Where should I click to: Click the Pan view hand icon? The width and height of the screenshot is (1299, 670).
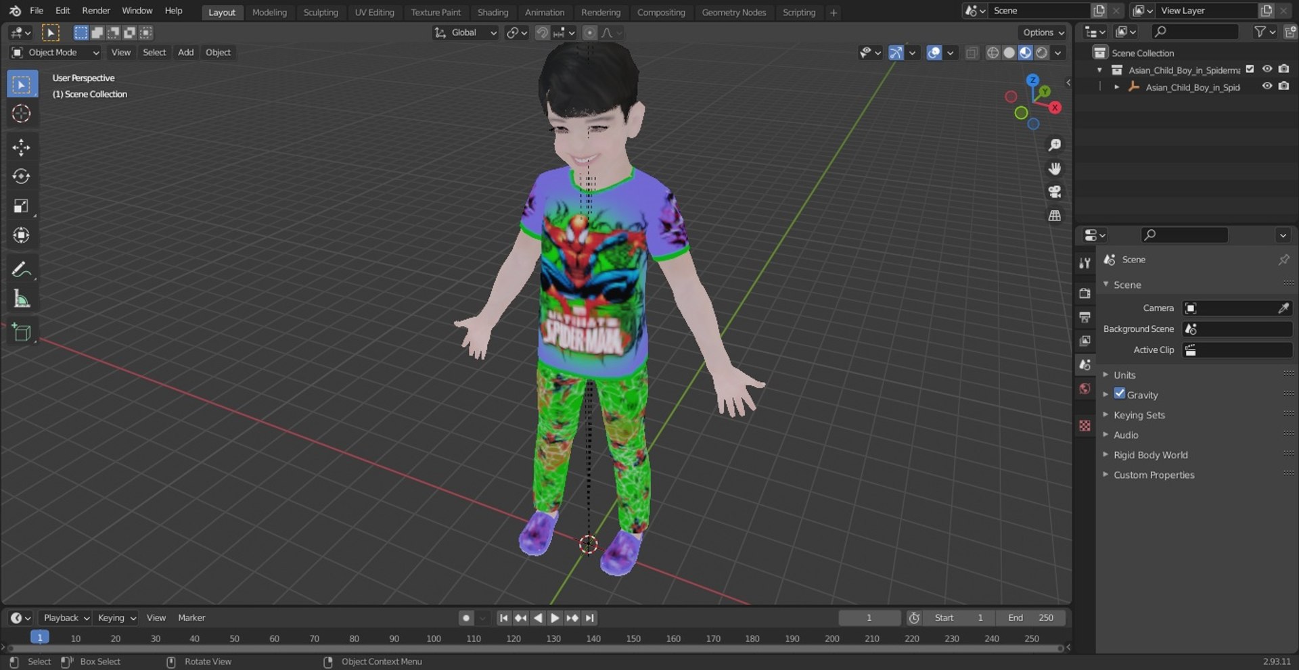[1054, 168]
